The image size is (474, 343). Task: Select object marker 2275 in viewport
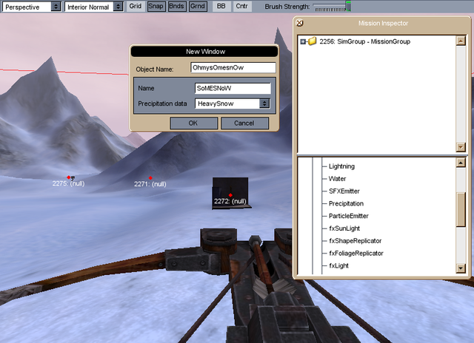pyautogui.click(x=69, y=177)
